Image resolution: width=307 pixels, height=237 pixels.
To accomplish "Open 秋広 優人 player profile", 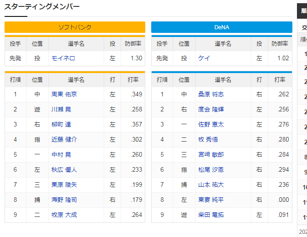I will click(64, 170).
